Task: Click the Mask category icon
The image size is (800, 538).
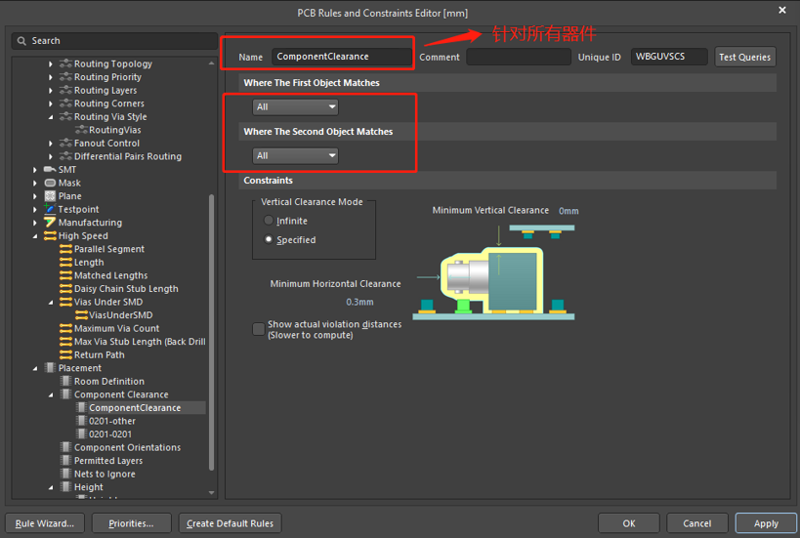Action: [50, 183]
